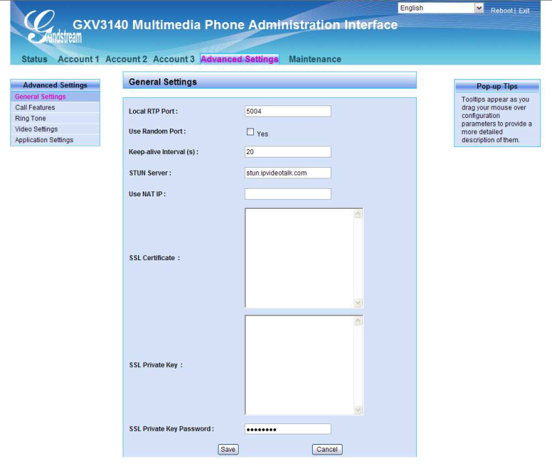Enable the Use Random Port checkbox

(x=250, y=132)
